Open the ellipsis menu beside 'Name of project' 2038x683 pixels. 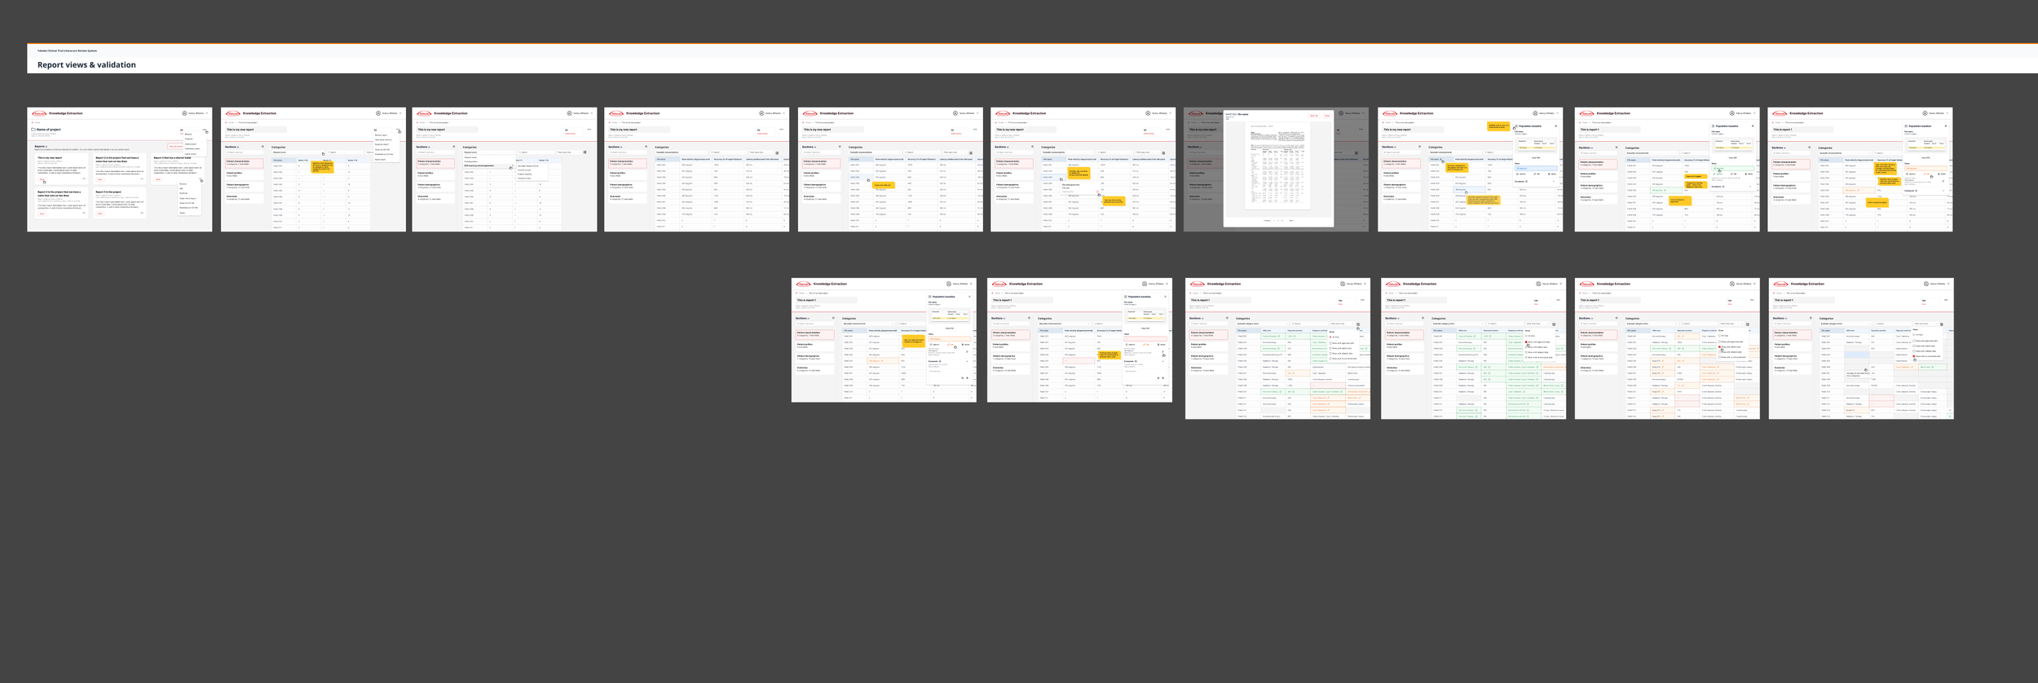click(204, 130)
